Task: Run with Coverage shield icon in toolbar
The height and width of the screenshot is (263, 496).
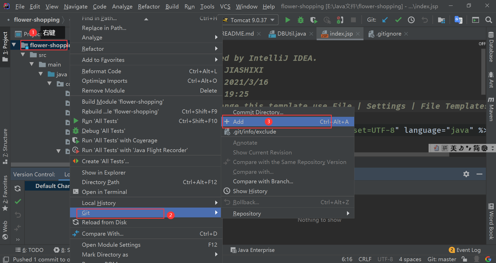Action: 314,20
